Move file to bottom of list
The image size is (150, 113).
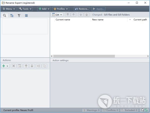(x=86, y=15)
